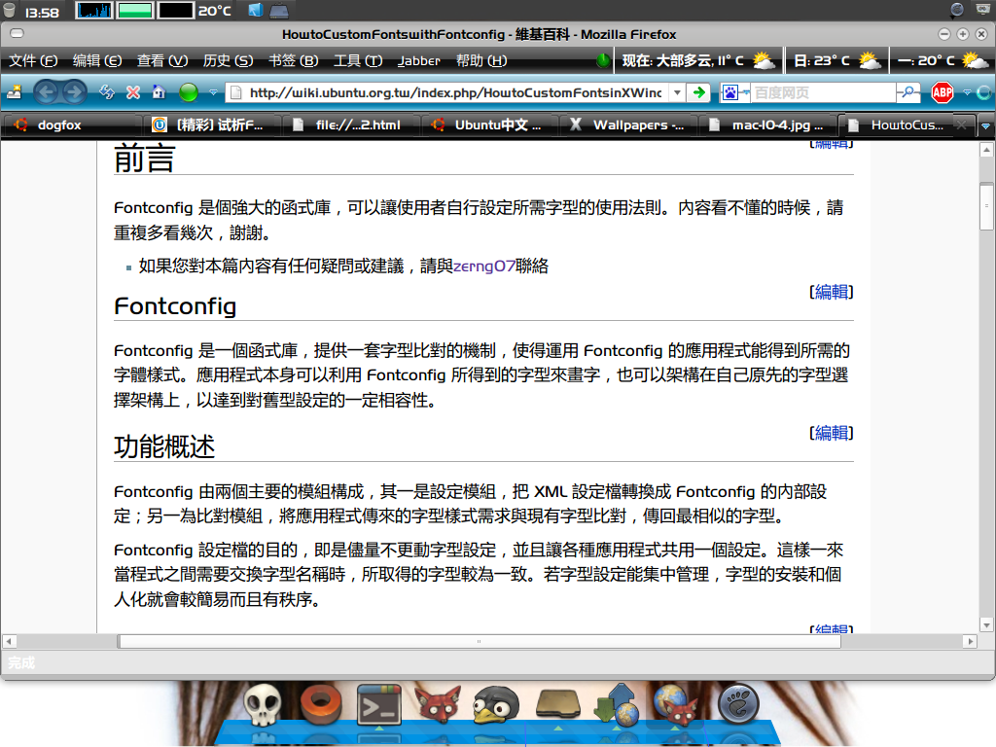Click the green ball toolbar icon
The width and height of the screenshot is (996, 747).
[x=189, y=92]
